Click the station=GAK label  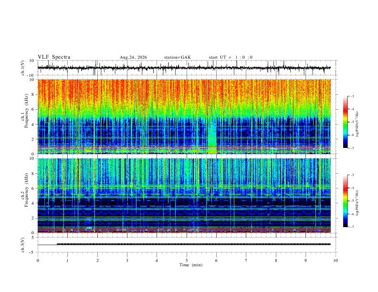(x=178, y=57)
